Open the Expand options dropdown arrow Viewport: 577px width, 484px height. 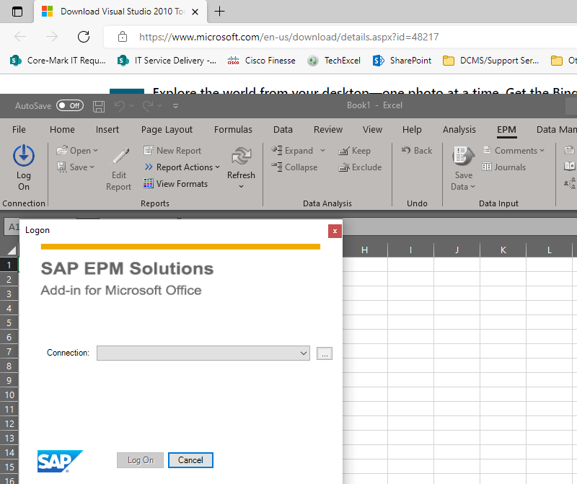pos(322,151)
